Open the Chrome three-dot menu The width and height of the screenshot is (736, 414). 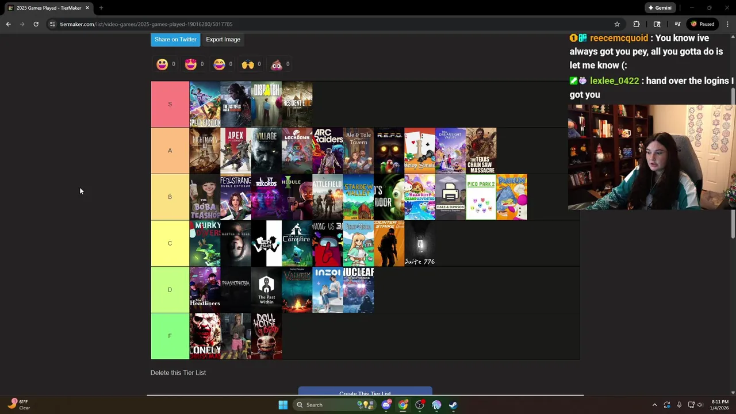coord(727,24)
